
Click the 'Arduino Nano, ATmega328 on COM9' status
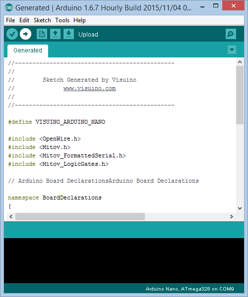pyautogui.click(x=189, y=289)
